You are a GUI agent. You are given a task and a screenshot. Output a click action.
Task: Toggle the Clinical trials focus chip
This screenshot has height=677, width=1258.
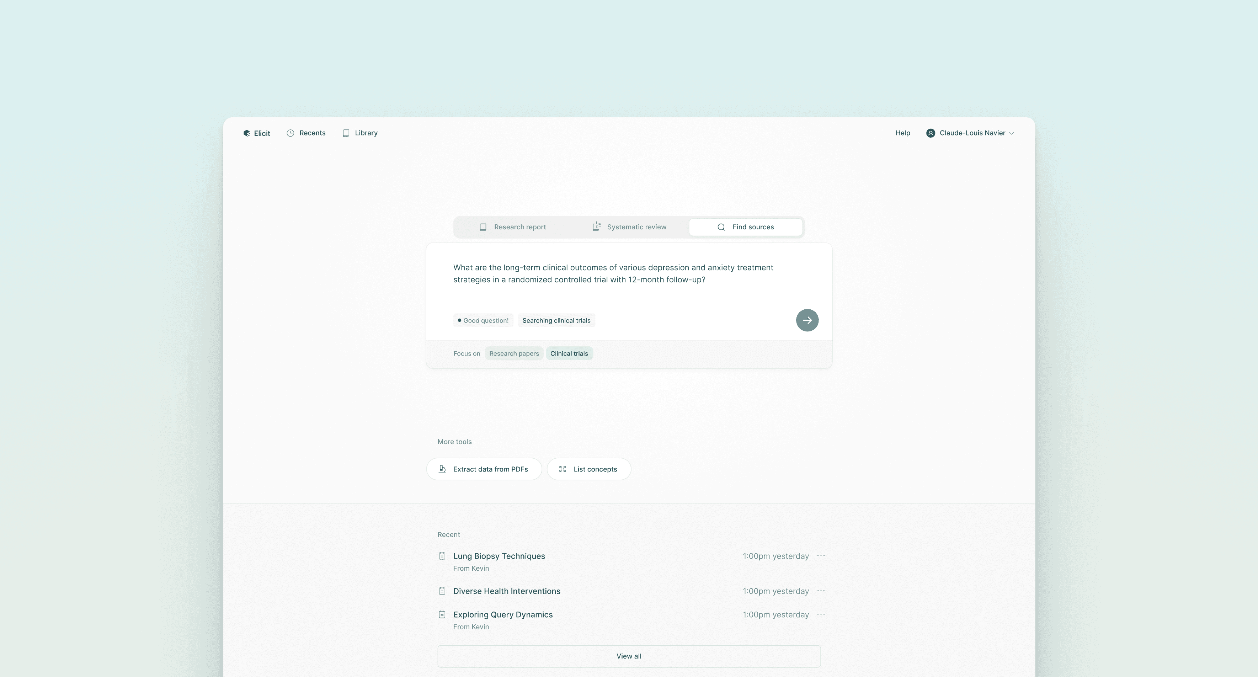pos(569,353)
